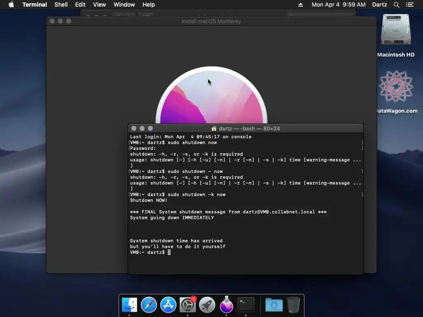Close the Terminal window
This screenshot has height=317, width=423.
(x=134, y=129)
